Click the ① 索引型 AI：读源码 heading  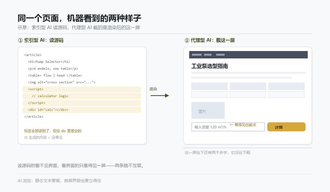pyautogui.click(x=40, y=40)
